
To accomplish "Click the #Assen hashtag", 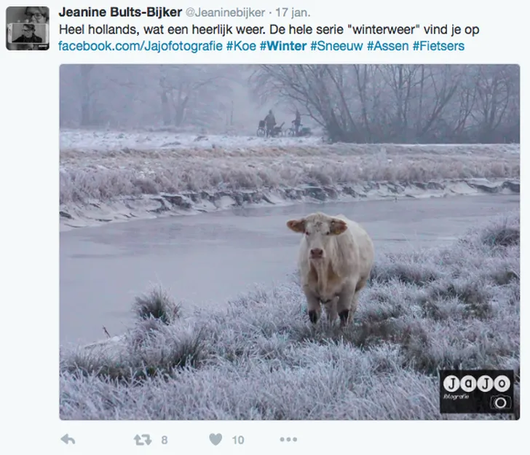I will click(388, 46).
